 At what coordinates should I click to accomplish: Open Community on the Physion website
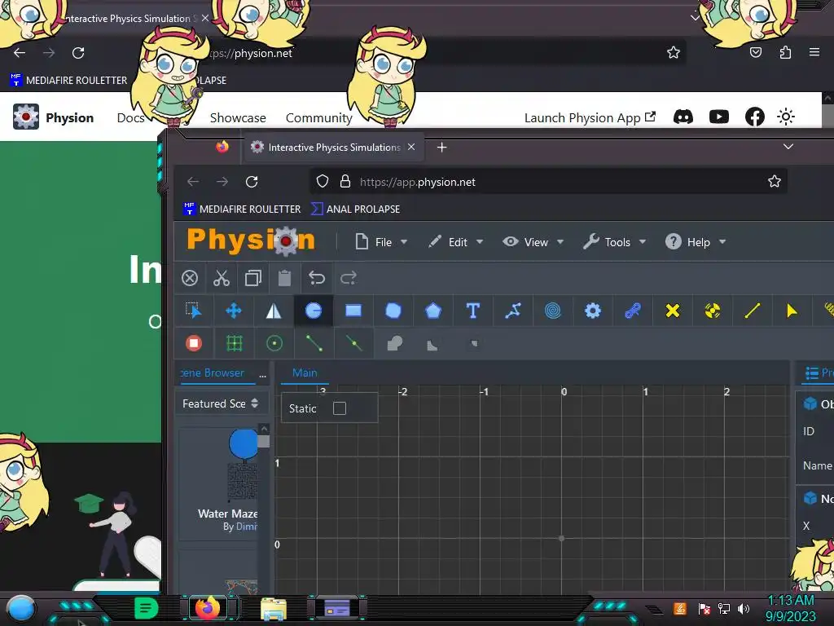pos(319,117)
